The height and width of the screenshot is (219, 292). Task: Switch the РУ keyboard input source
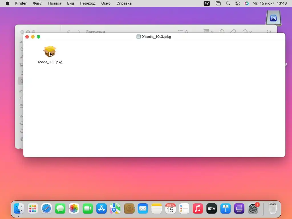coord(207,3)
